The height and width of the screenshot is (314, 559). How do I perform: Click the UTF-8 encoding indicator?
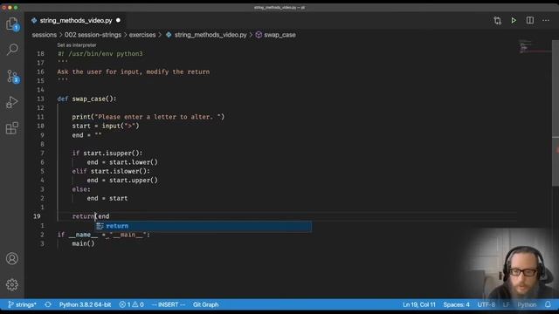(487, 304)
